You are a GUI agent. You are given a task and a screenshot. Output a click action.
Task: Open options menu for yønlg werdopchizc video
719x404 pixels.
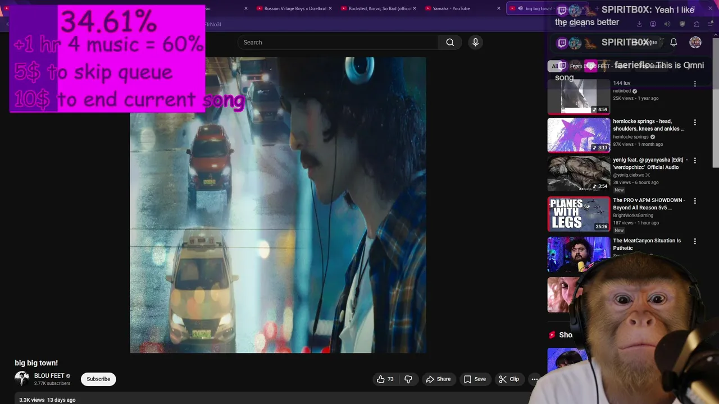(695, 160)
